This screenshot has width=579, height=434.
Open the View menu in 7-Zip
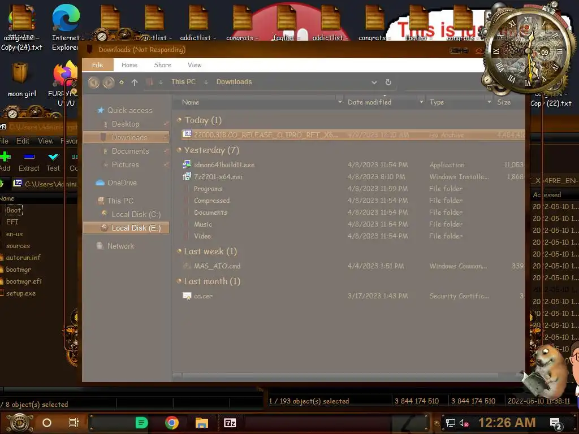point(45,141)
